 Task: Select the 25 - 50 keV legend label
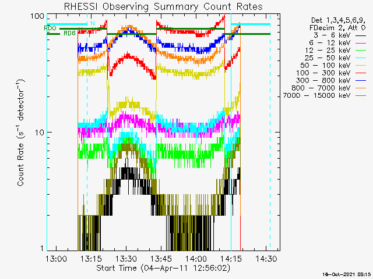coord(328,58)
